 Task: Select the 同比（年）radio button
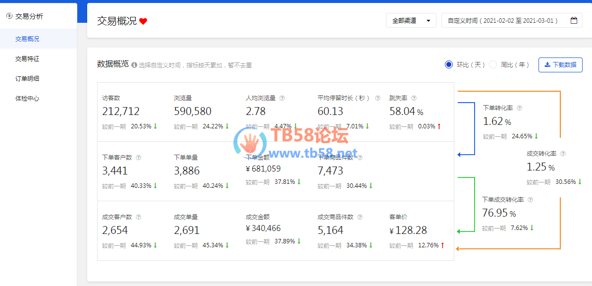click(493, 64)
